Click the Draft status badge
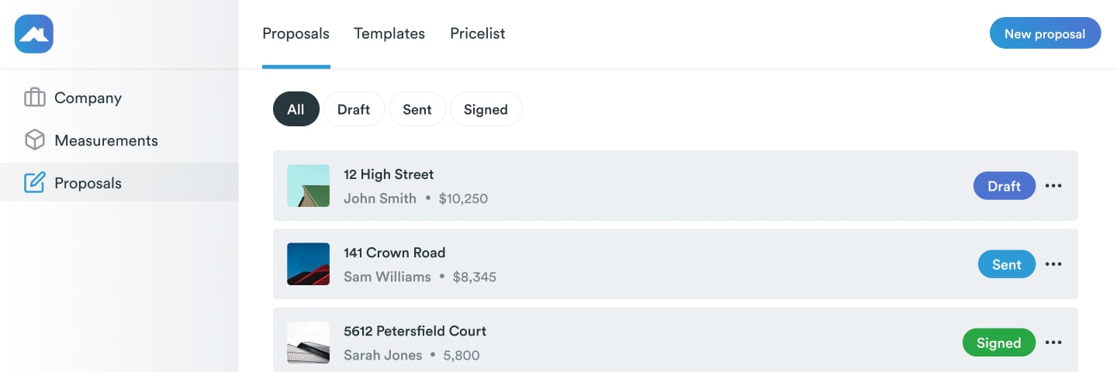 1004,186
